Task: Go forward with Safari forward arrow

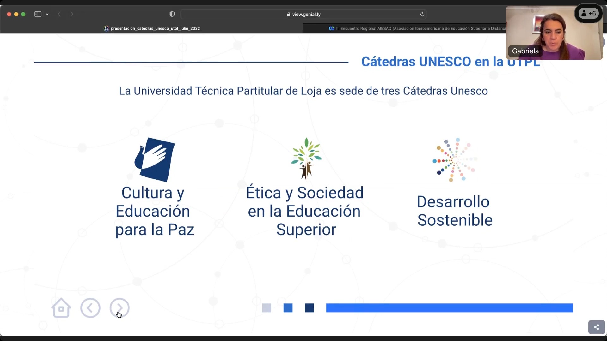Action: pos(72,14)
